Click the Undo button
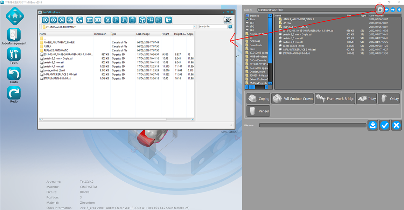The height and width of the screenshot is (210, 404). click(x=14, y=75)
